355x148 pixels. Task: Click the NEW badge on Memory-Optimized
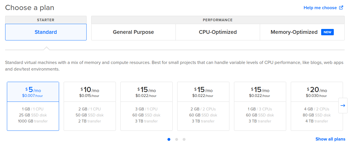pyautogui.click(x=327, y=32)
